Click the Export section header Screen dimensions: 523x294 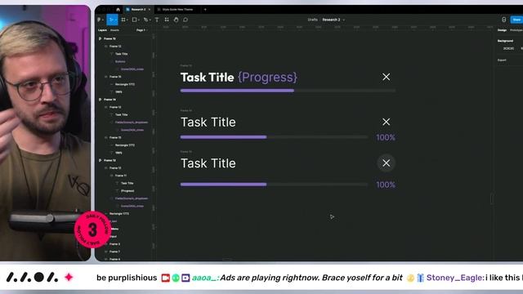pyautogui.click(x=502, y=60)
